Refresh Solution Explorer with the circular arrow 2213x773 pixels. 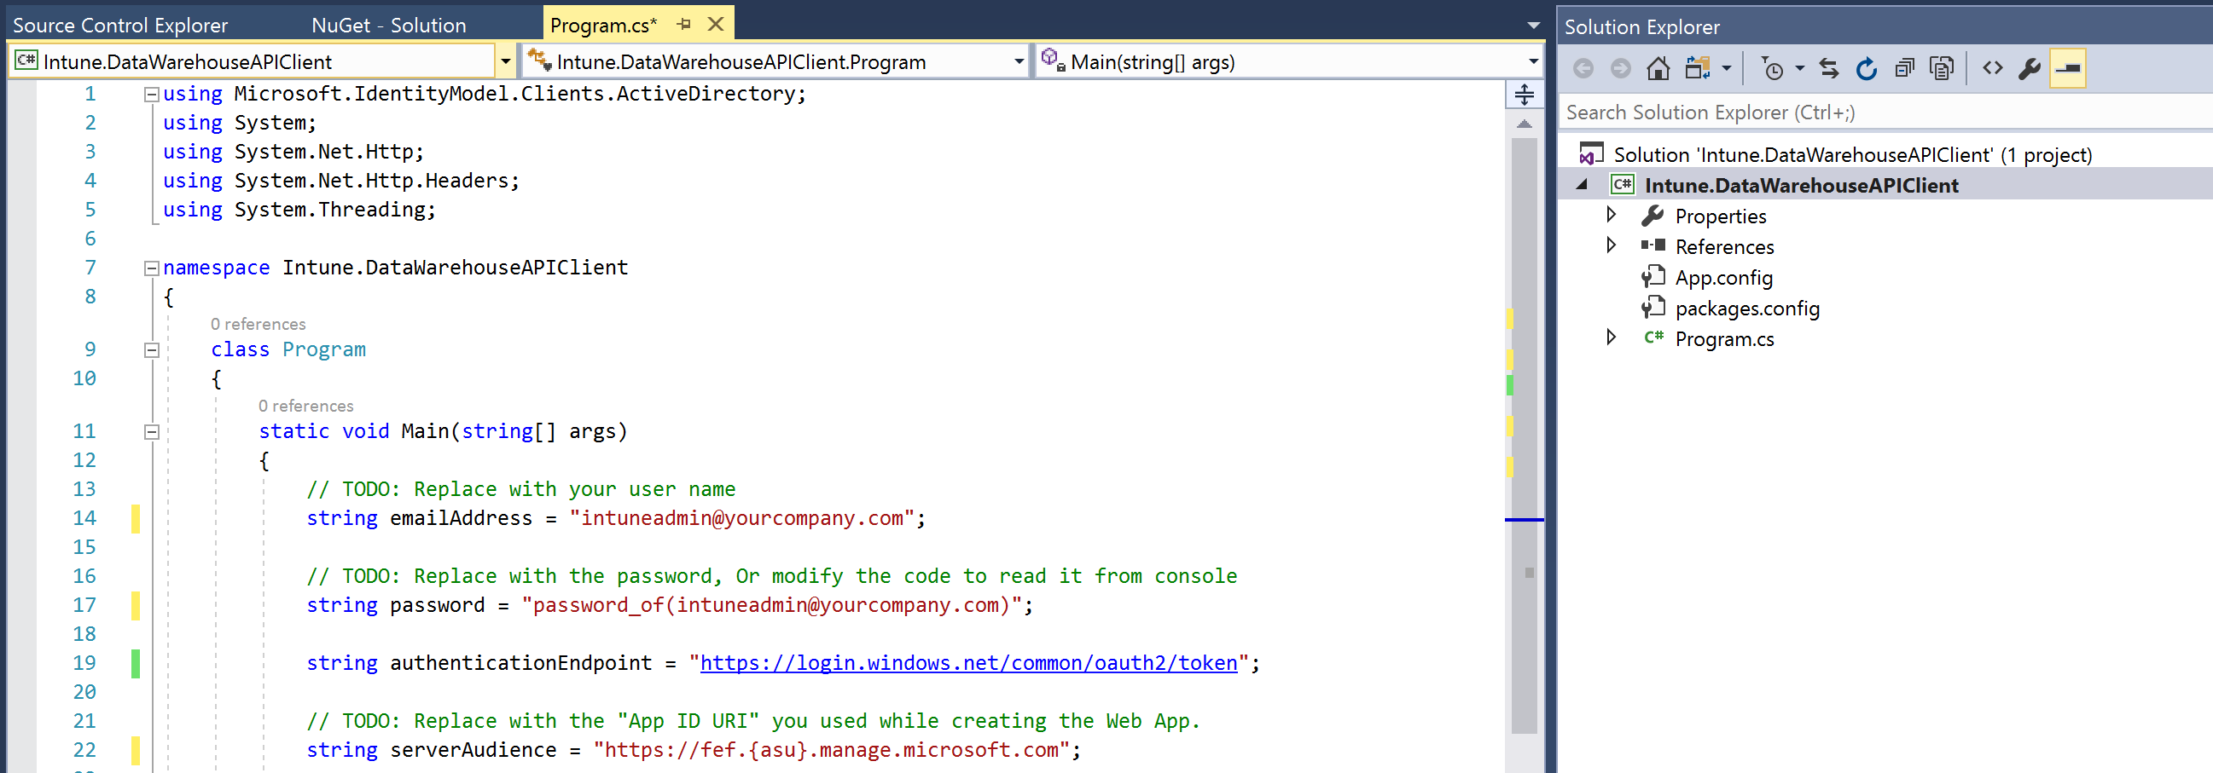click(1866, 69)
